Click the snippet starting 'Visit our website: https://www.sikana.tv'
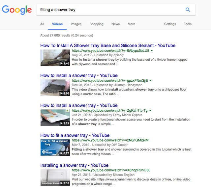Screen dimensions: 211x193 tap(131, 181)
